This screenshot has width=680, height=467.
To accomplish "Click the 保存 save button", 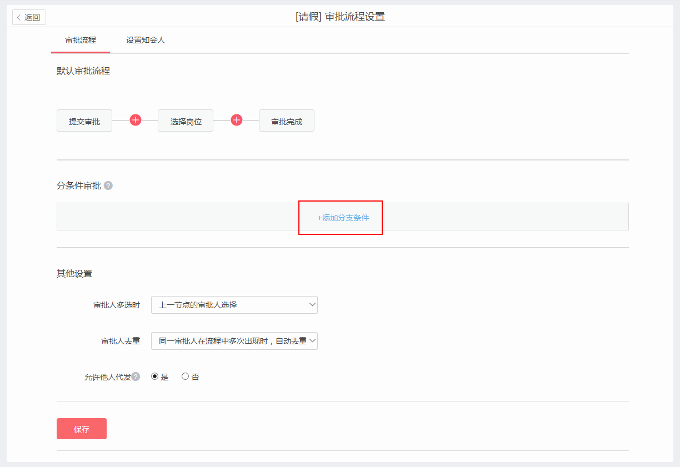I will click(82, 429).
